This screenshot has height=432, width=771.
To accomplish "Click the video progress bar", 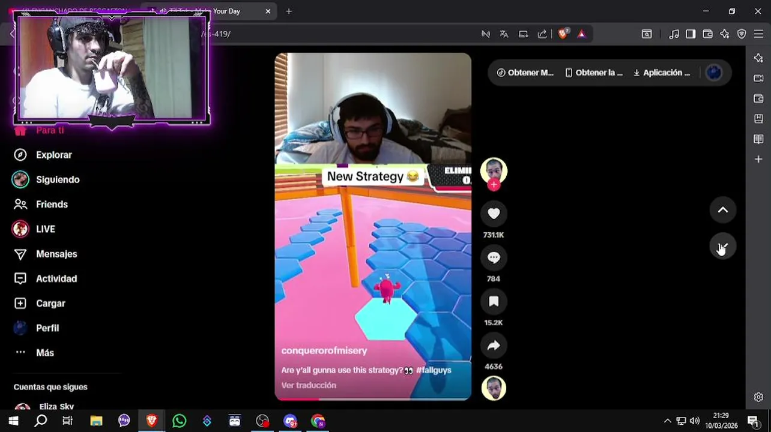I will point(373,398).
